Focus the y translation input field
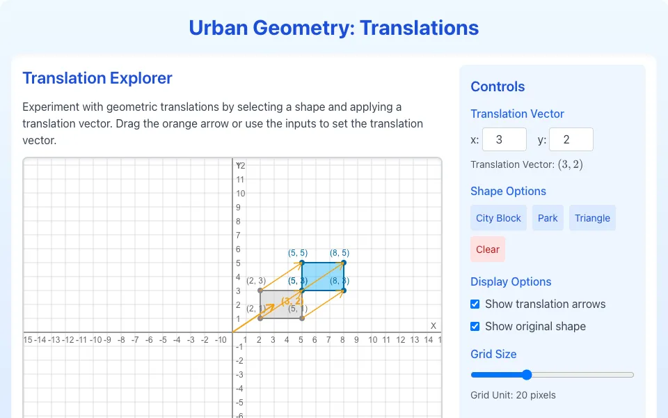Viewport: 668px width, 418px height. tap(571, 139)
